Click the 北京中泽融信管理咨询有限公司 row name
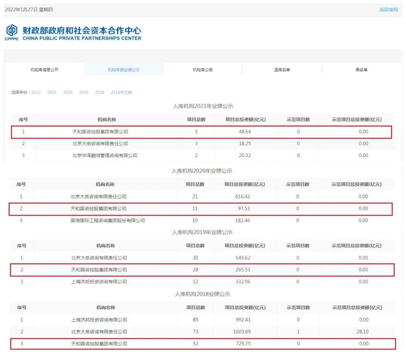This screenshot has height=352, width=406. (x=105, y=156)
